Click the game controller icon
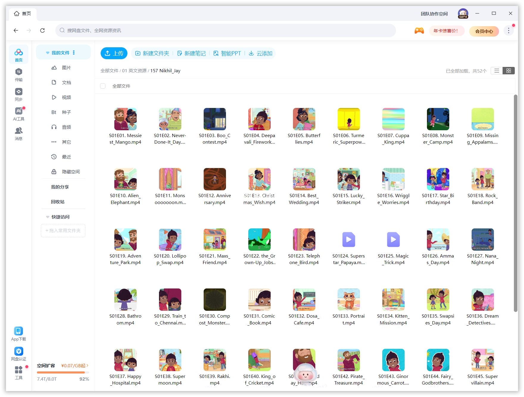Viewport: 524px width, 397px height. pos(419,31)
